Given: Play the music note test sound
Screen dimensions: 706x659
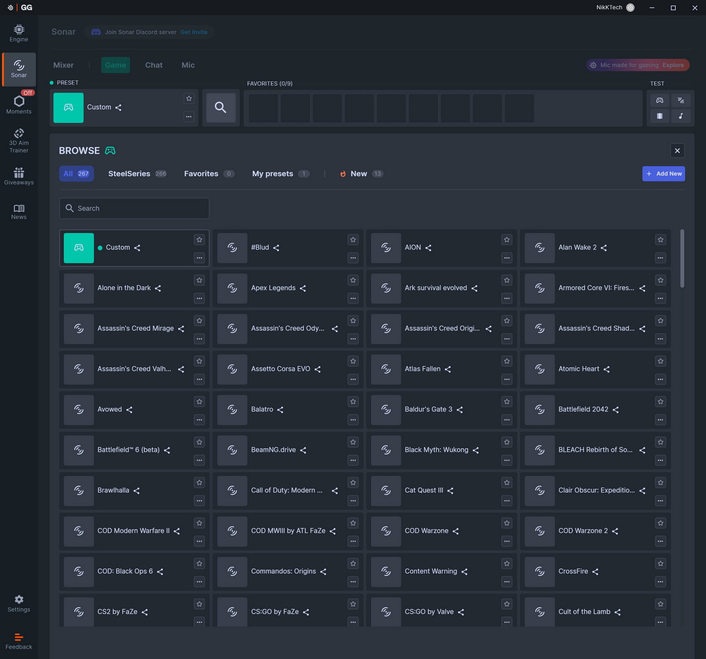Looking at the screenshot, I should [x=681, y=116].
